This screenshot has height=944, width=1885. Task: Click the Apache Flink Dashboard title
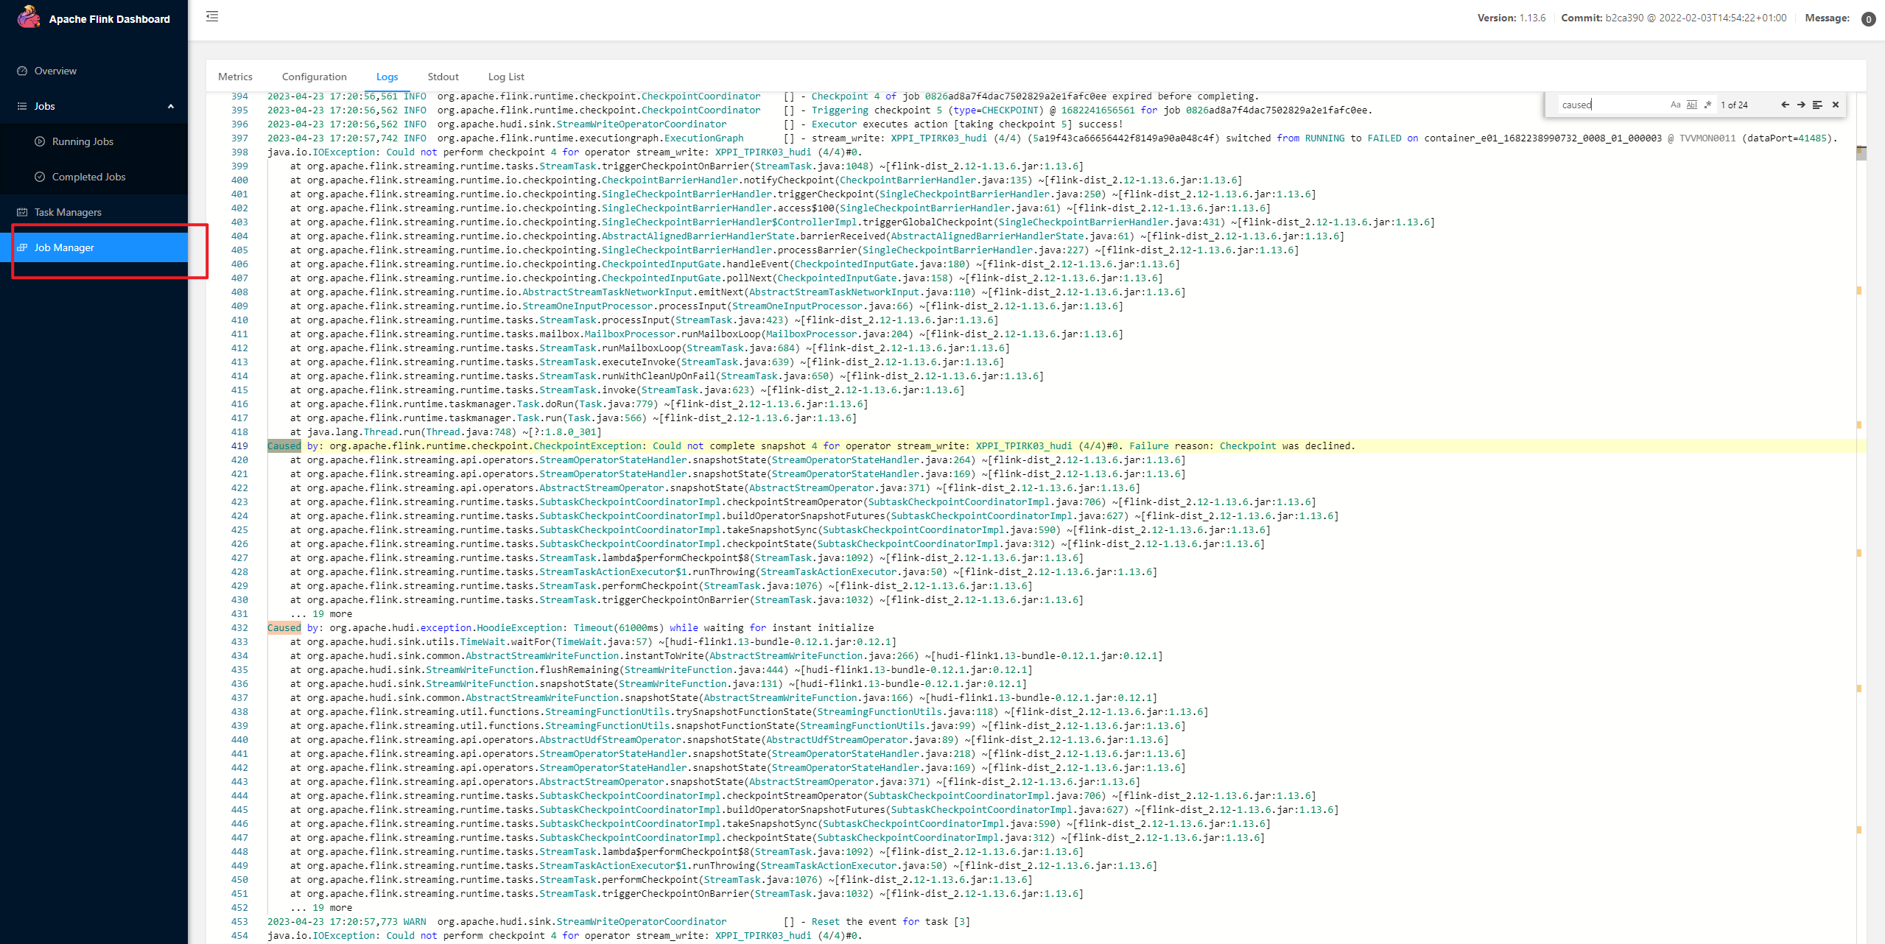(x=110, y=19)
